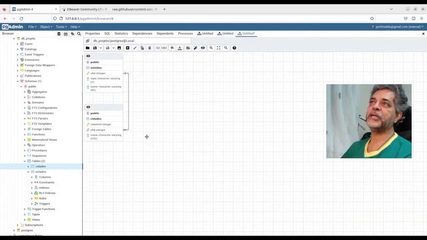
Task: Open the generate SQL options dropdown arrow
Action: [113, 48]
